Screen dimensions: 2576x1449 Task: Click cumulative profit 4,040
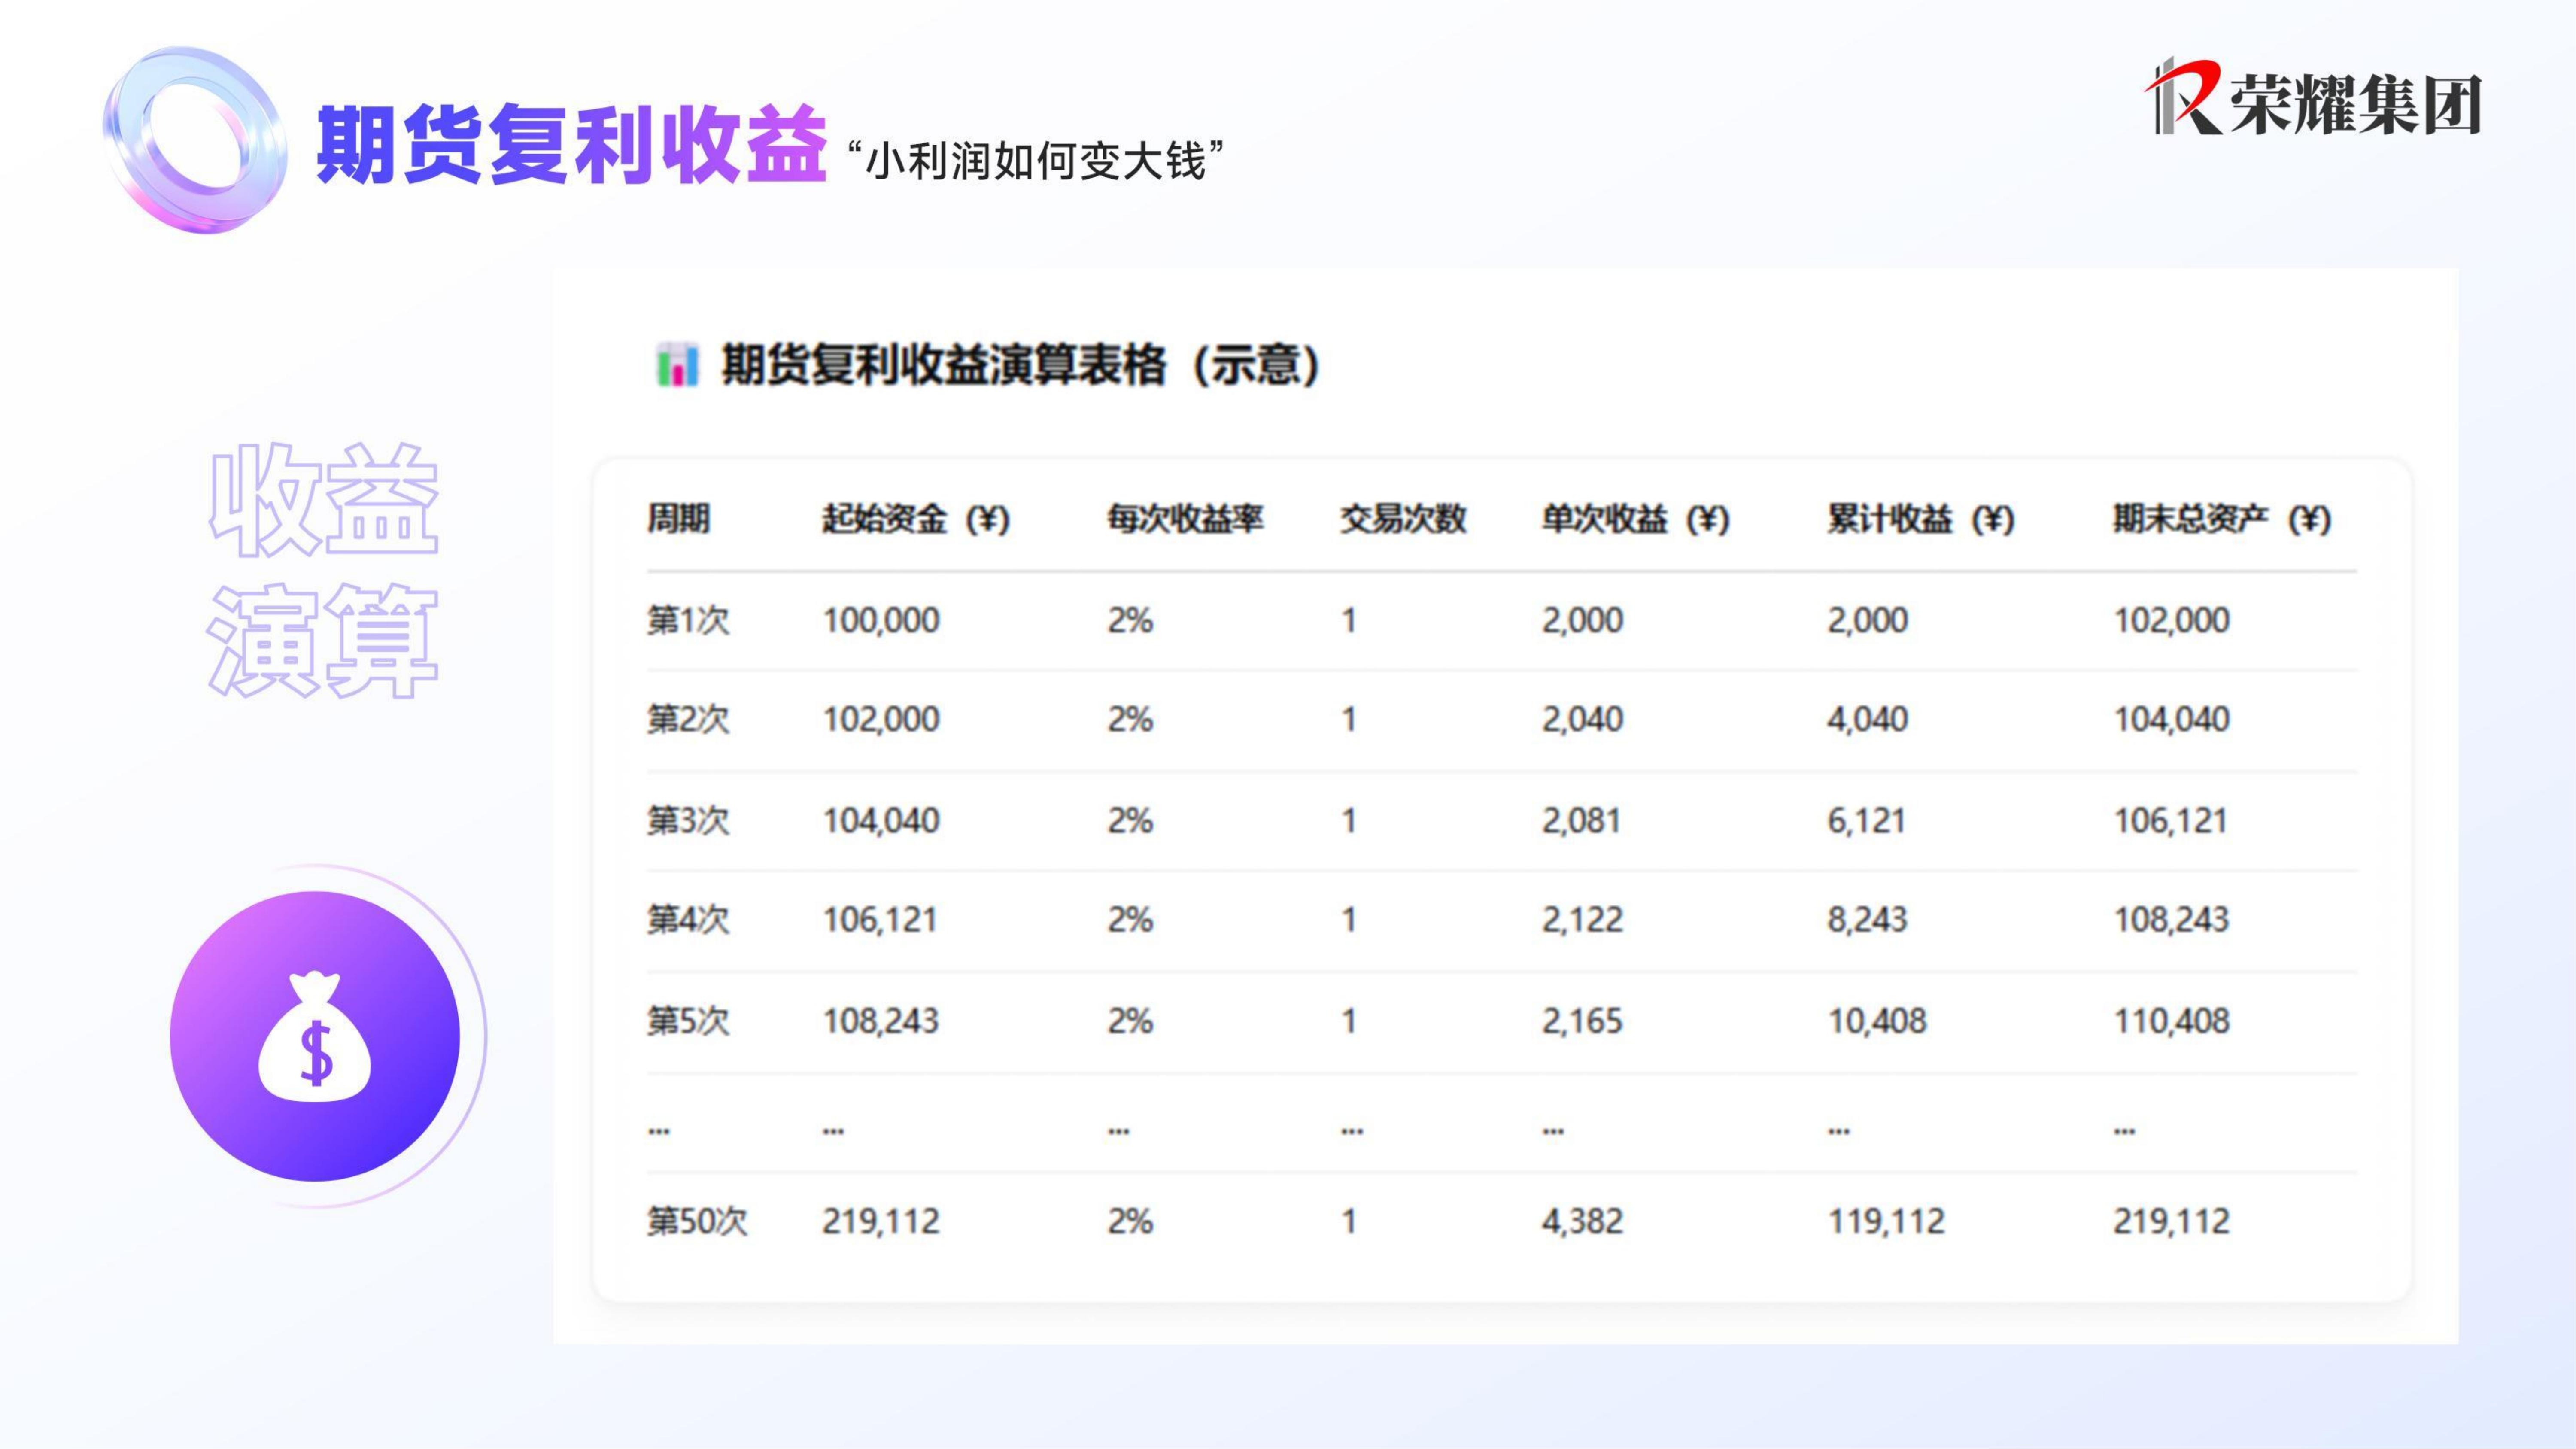(1868, 720)
